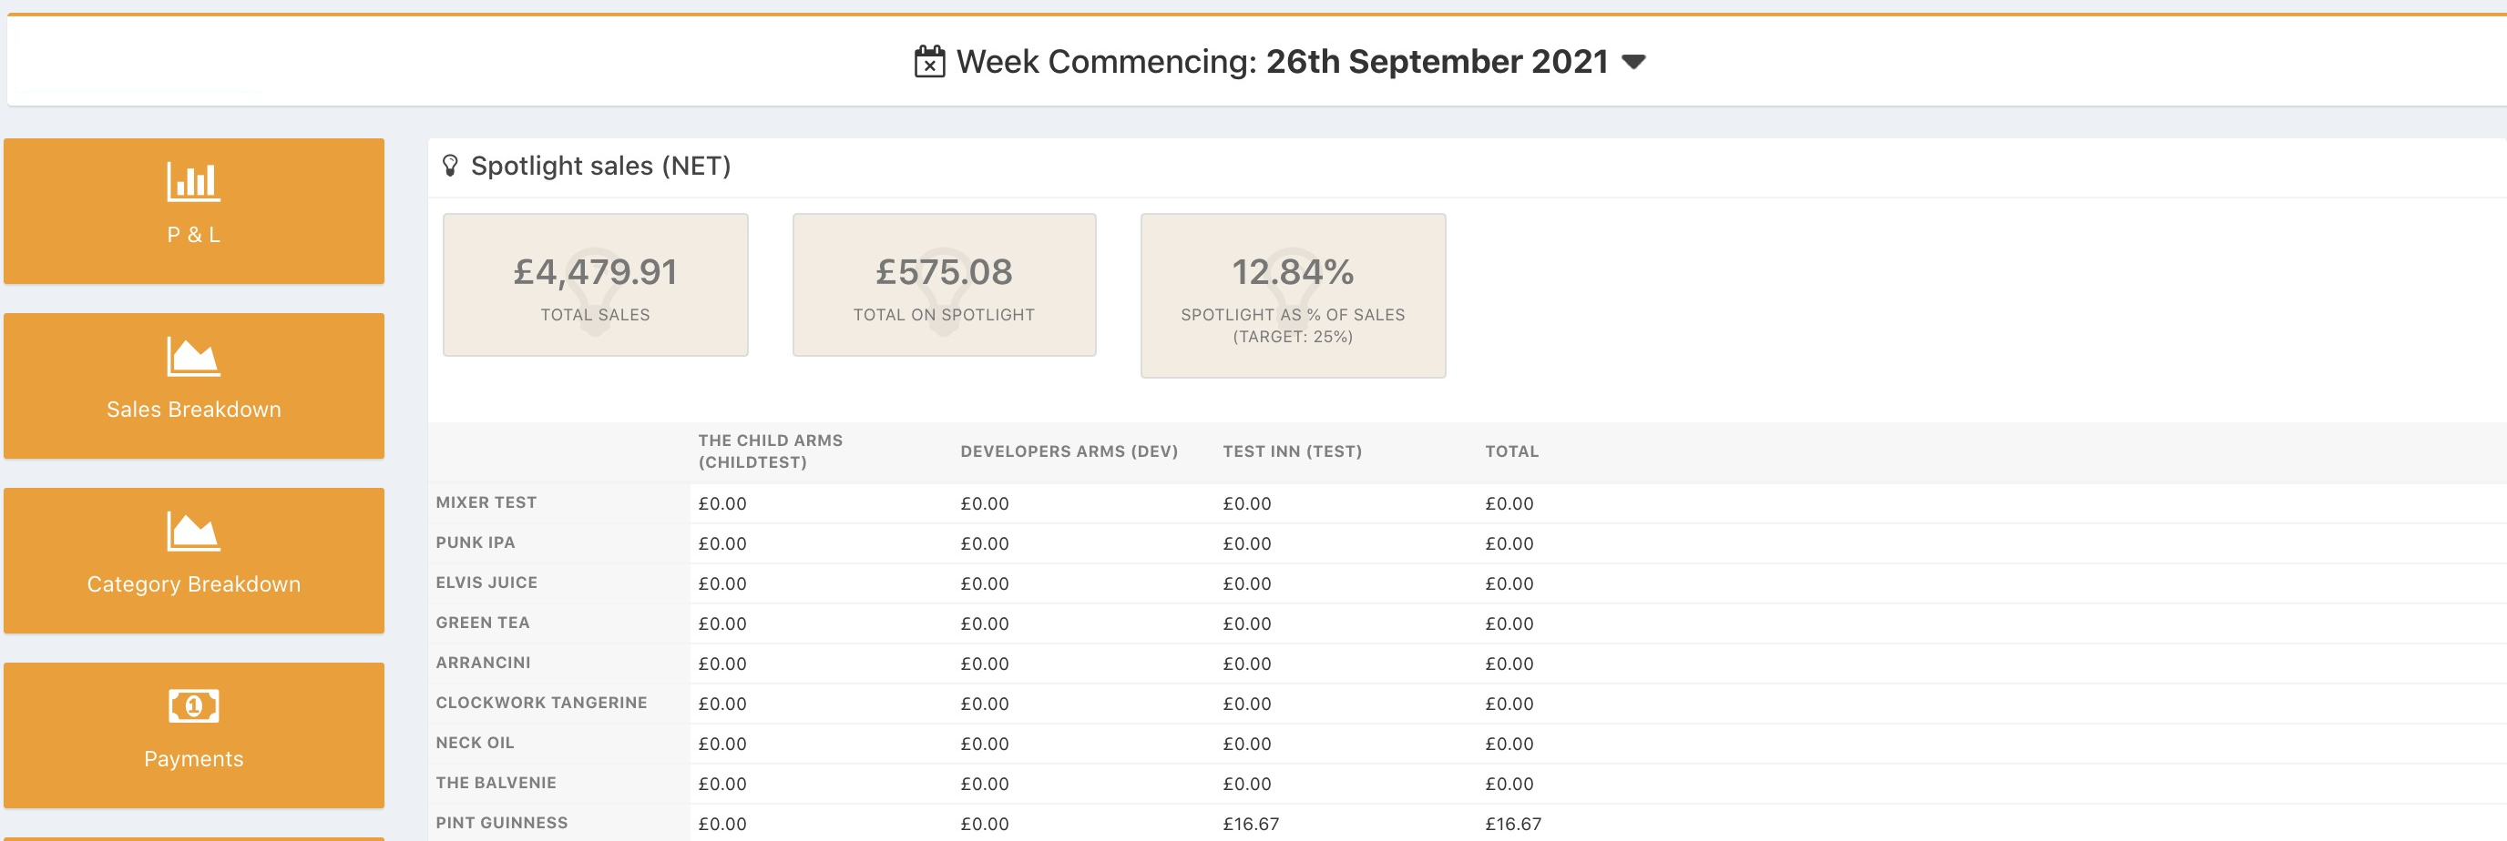The width and height of the screenshot is (2507, 841).
Task: Click the calendar icon beside Week Commencing
Action: pyautogui.click(x=928, y=62)
